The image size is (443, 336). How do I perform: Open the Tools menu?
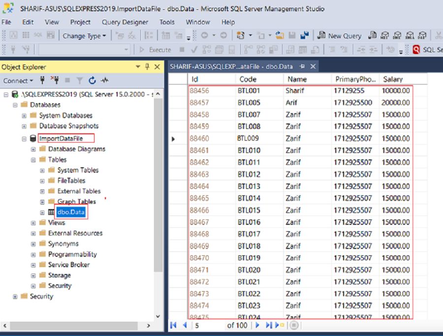click(167, 22)
